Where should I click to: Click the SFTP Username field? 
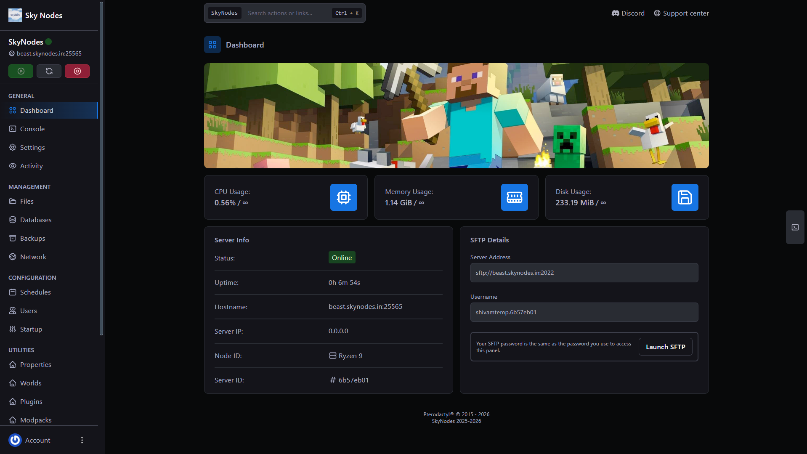[584, 312]
